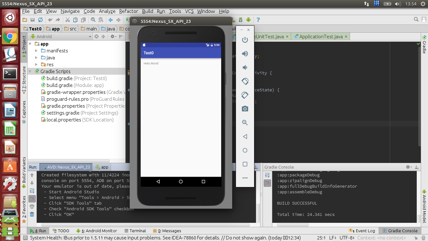The width and height of the screenshot is (428, 241).
Task: Open the Help question mark icon
Action: point(258,20)
